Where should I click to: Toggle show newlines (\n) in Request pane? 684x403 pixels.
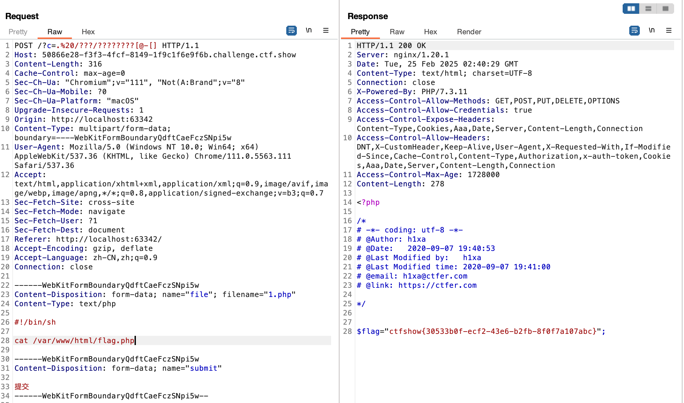tap(309, 31)
